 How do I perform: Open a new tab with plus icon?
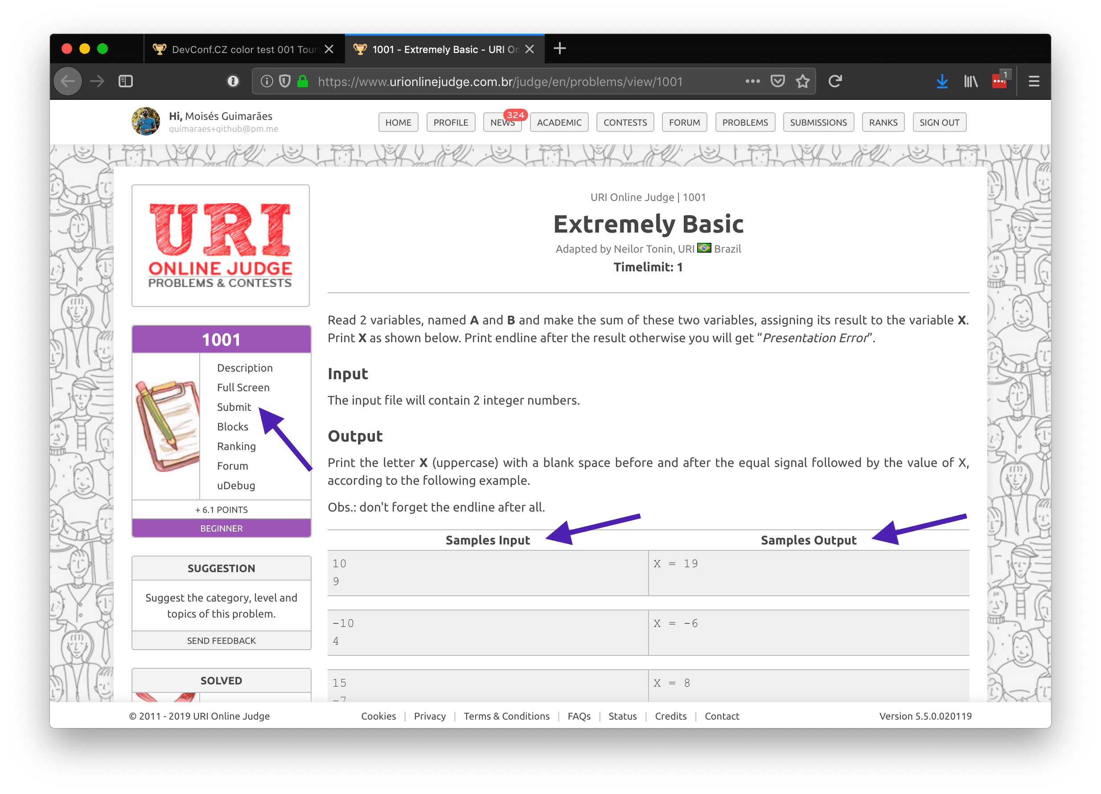[x=560, y=49]
